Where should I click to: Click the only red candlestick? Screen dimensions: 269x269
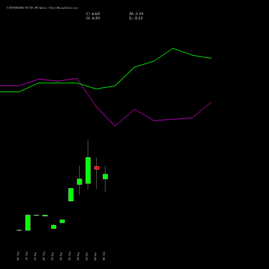click(97, 168)
